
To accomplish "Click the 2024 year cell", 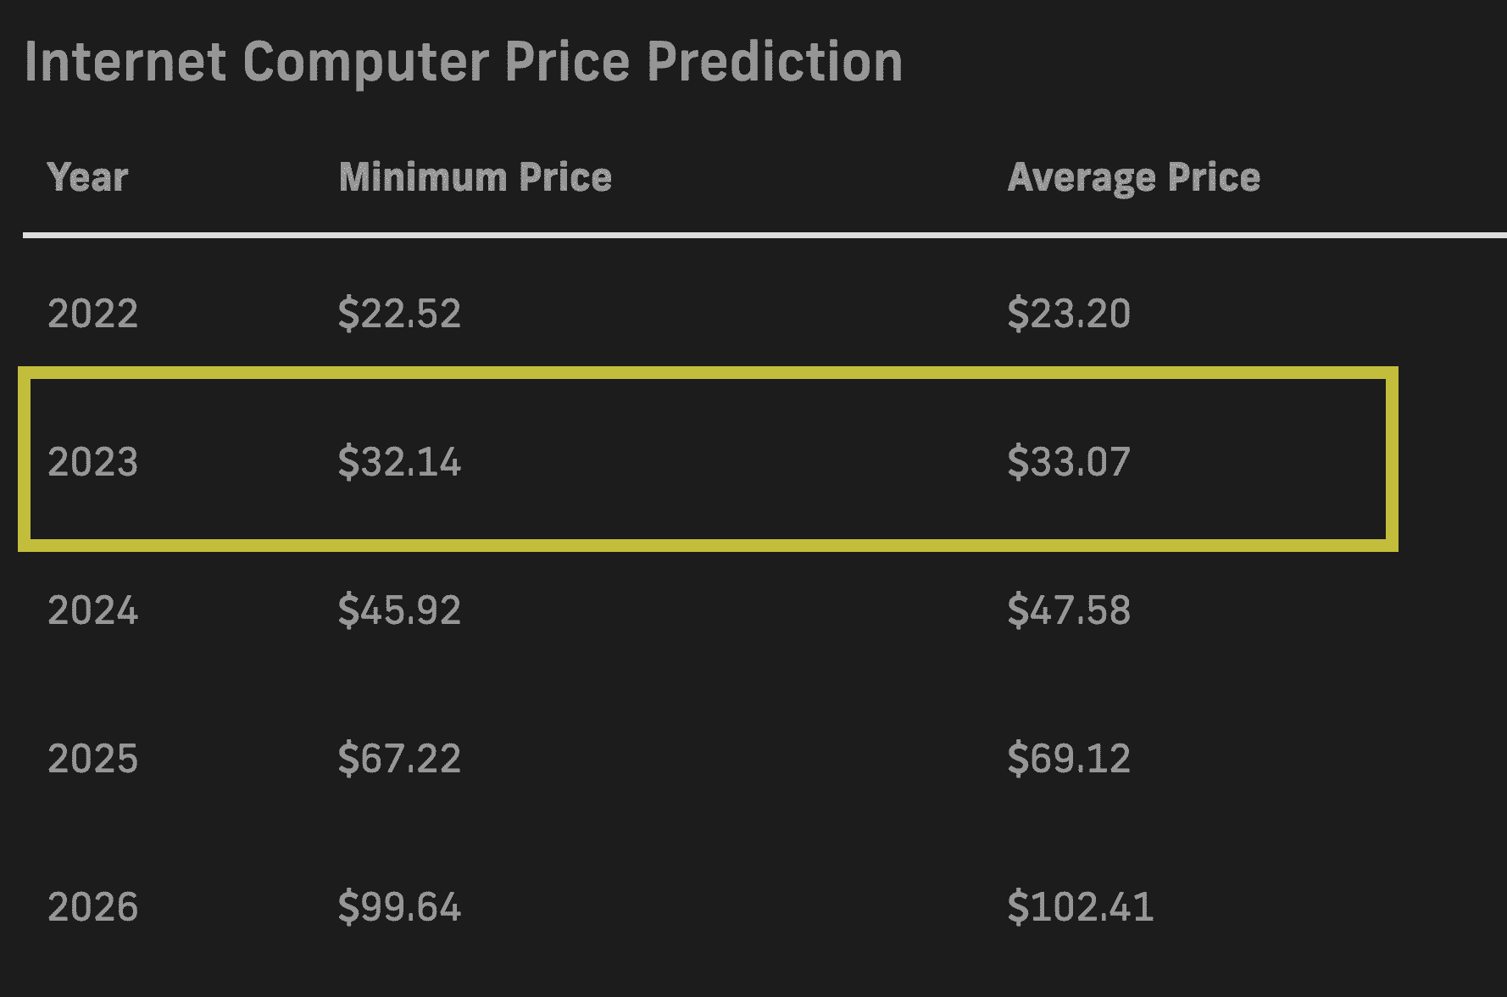I will click(92, 610).
